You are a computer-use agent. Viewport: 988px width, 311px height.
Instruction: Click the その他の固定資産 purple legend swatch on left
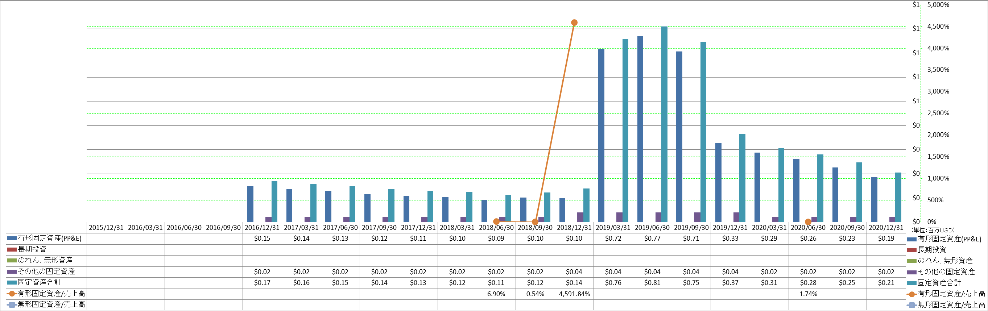[12, 271]
